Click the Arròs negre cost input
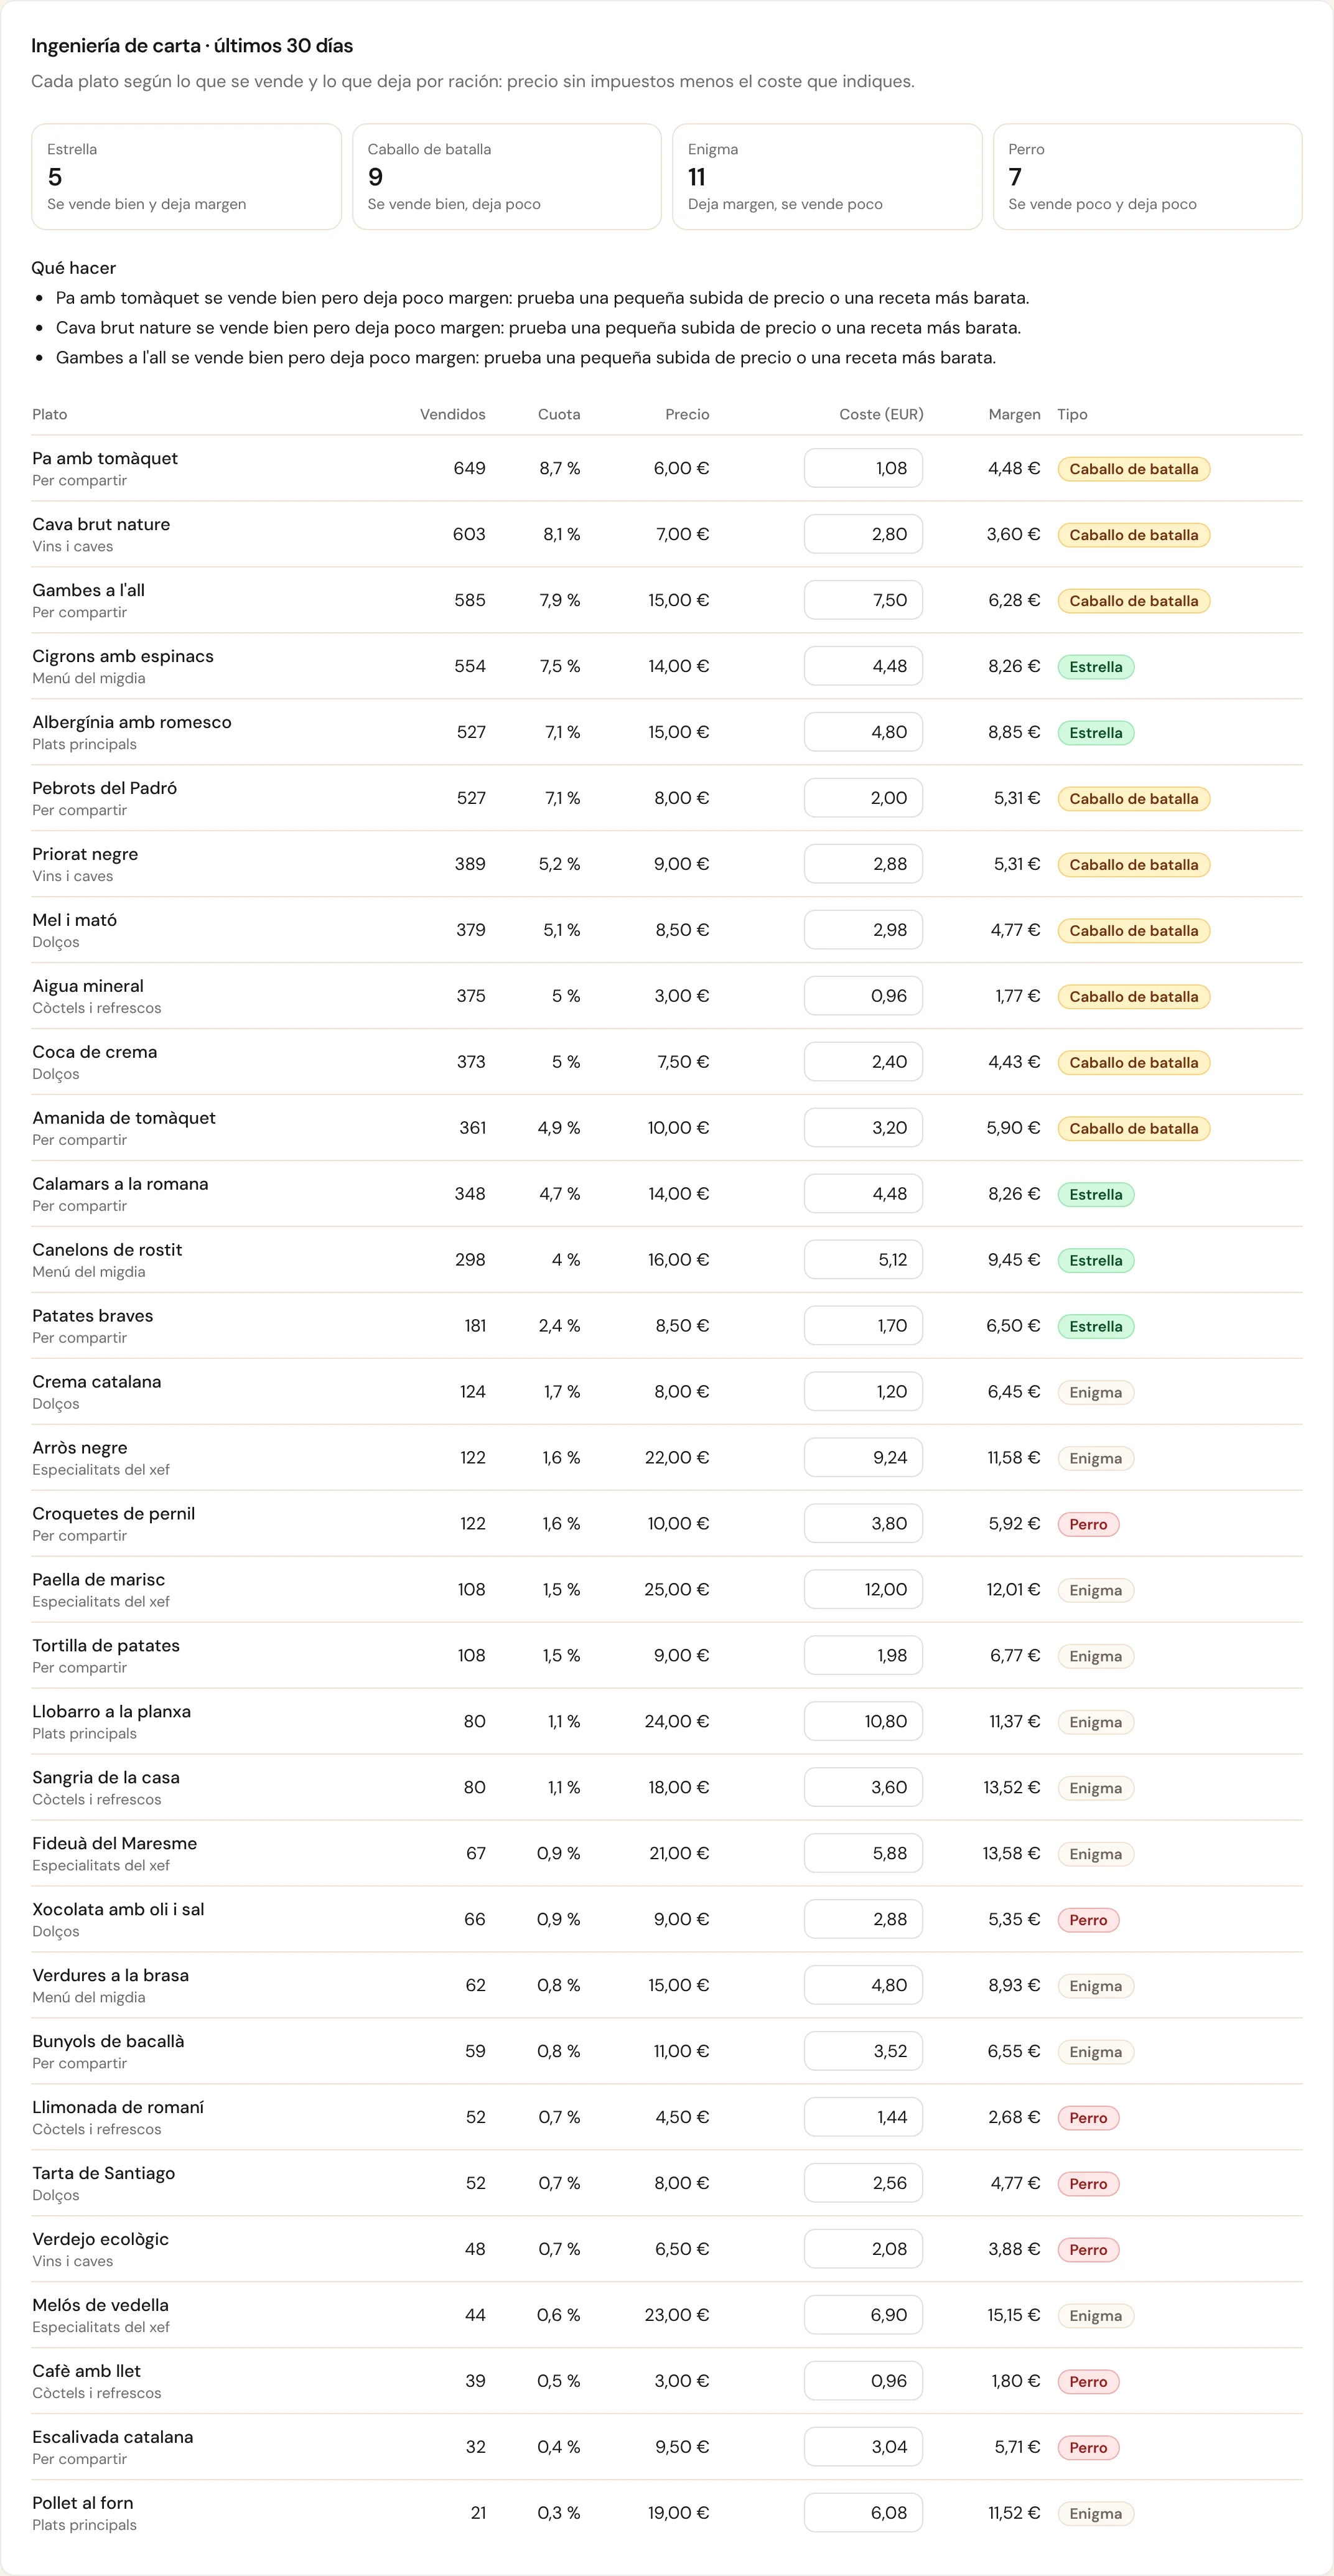Viewport: 1334px width, 2576px height. (x=863, y=1457)
